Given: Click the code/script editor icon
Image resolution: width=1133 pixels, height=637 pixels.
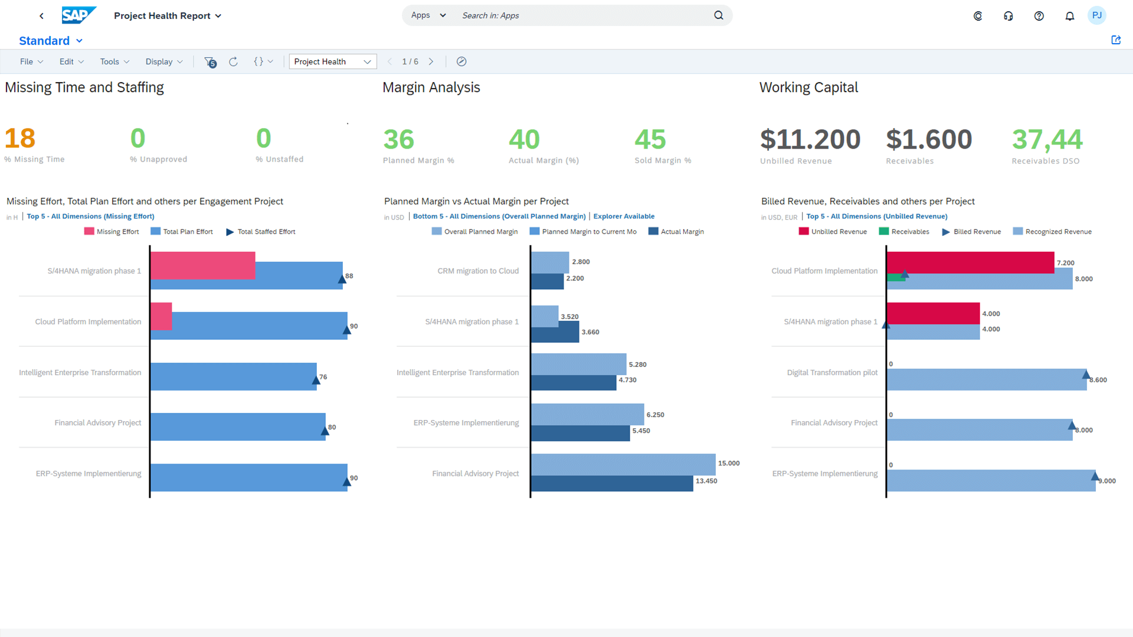Looking at the screenshot, I should pyautogui.click(x=260, y=61).
